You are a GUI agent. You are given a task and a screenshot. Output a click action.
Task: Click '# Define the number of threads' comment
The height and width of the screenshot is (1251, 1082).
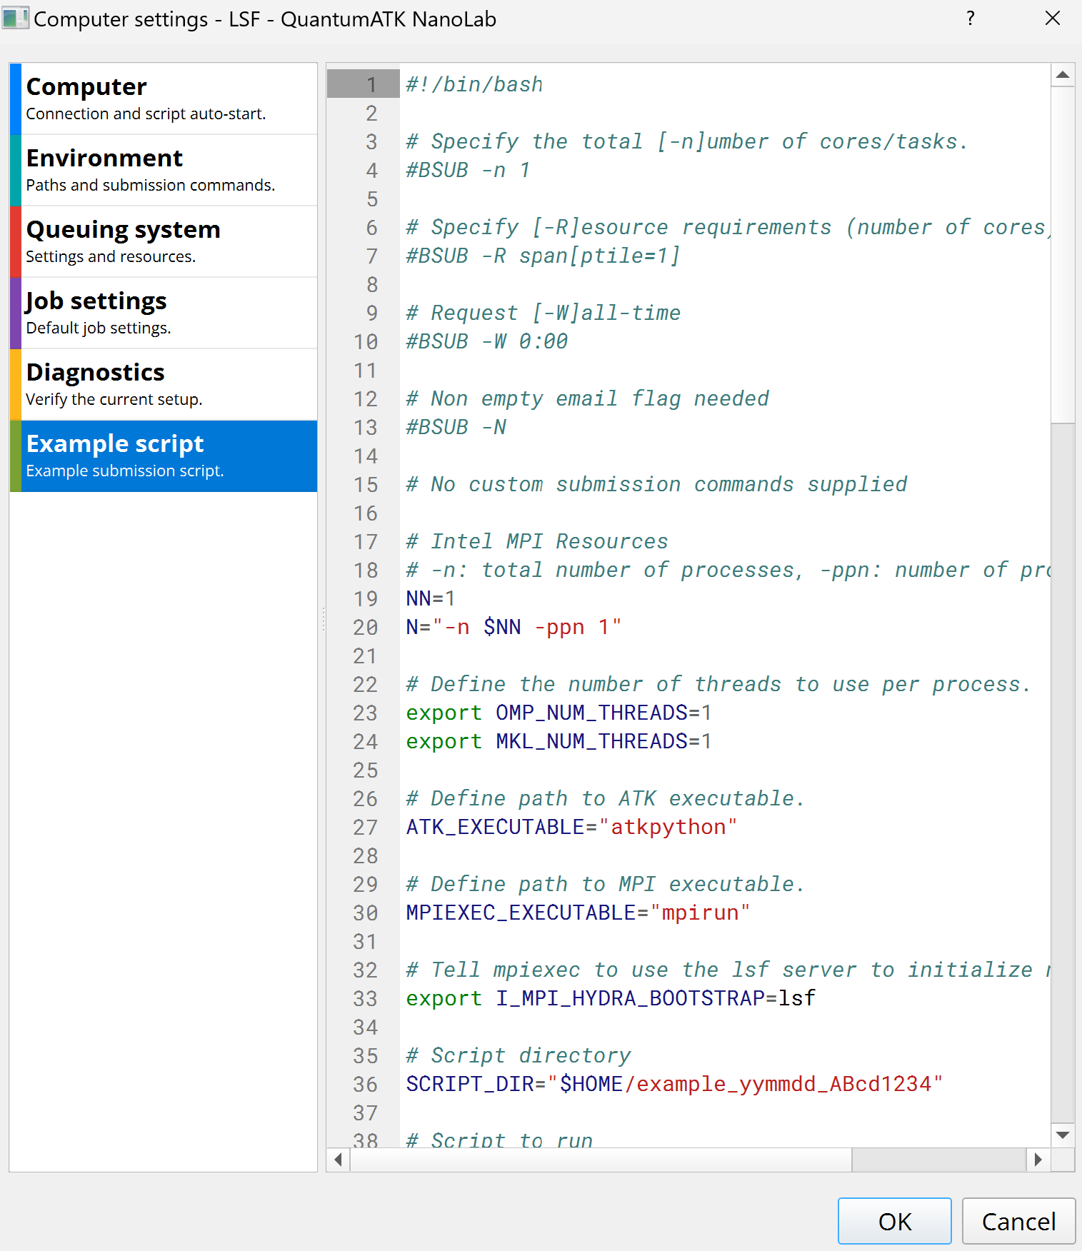(x=718, y=684)
